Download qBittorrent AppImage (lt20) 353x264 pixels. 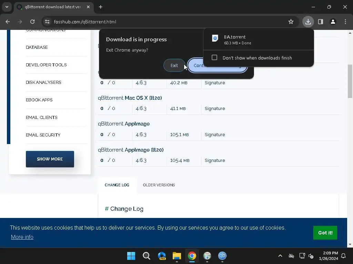pos(131,150)
